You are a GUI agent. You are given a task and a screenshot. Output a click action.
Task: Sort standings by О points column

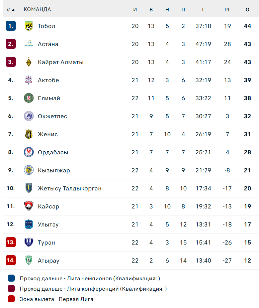pyautogui.click(x=247, y=10)
